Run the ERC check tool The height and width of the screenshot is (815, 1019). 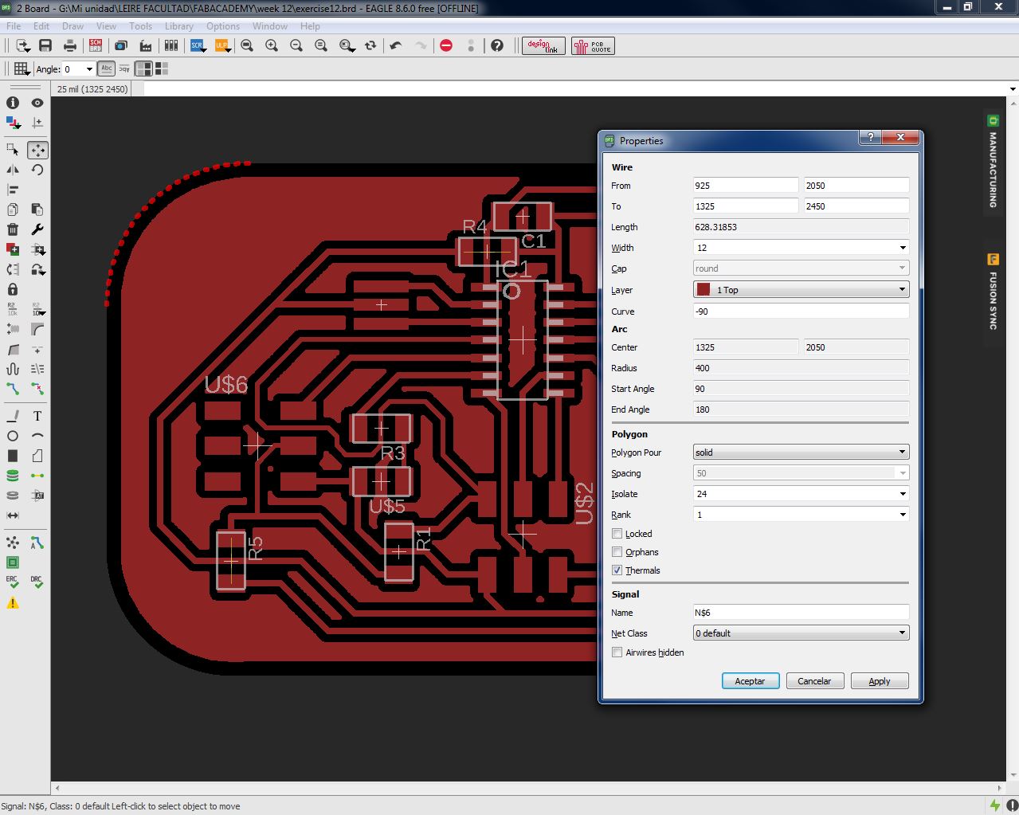click(13, 582)
